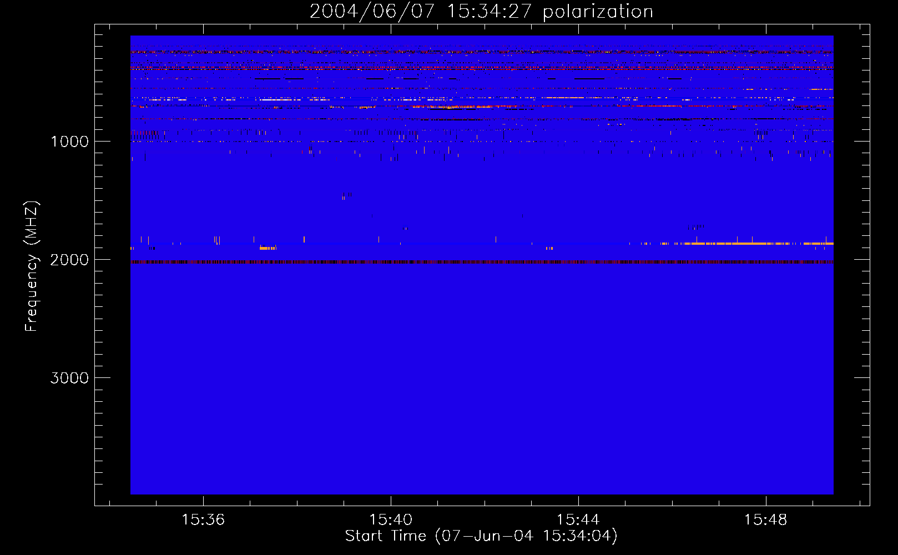
Task: Click the red dotted horizontal line just below 2000 MHz
Action: coord(482,262)
